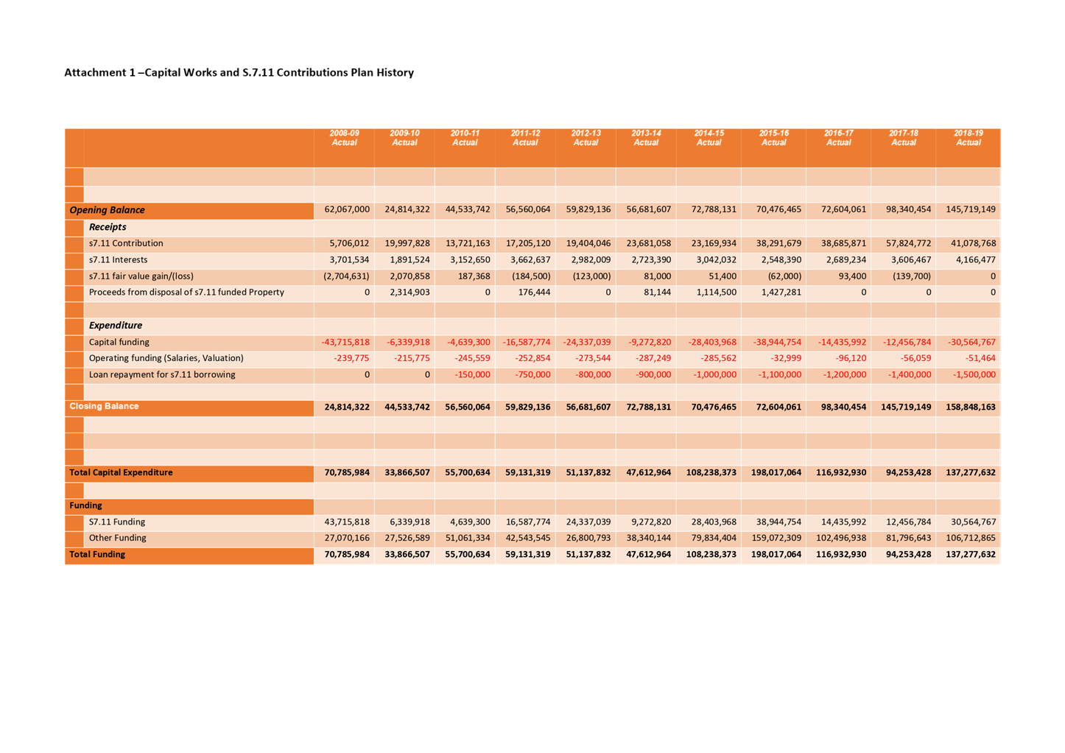Click Other Funding value 159,072,309
This screenshot has width=1065, height=753.
pyautogui.click(x=776, y=538)
